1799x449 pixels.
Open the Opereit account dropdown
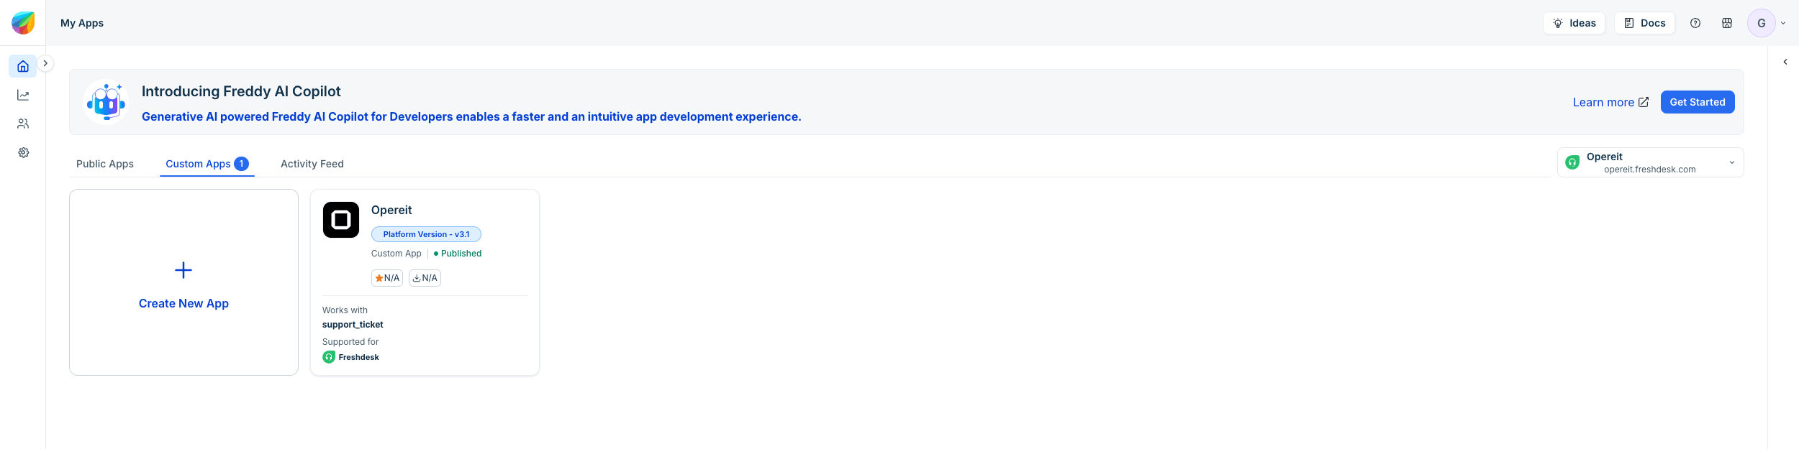tap(1650, 162)
